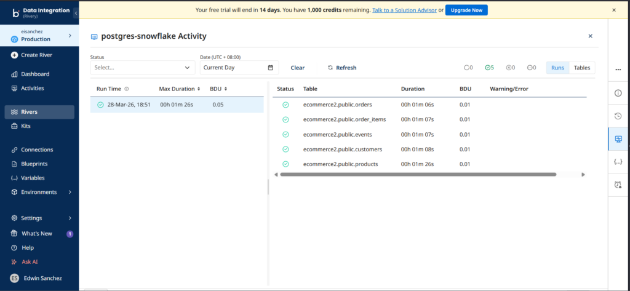Close the postgres-snowflake Activity panel

click(590, 36)
